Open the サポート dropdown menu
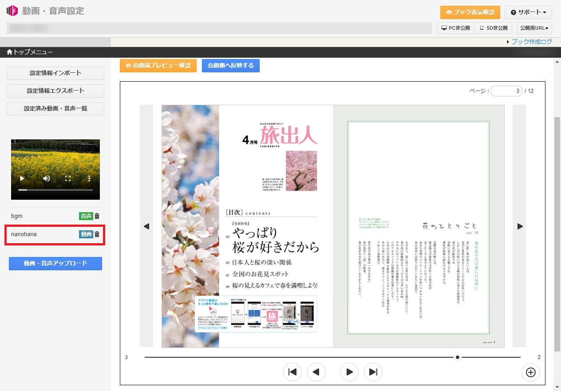The width and height of the screenshot is (561, 391). pos(528,12)
